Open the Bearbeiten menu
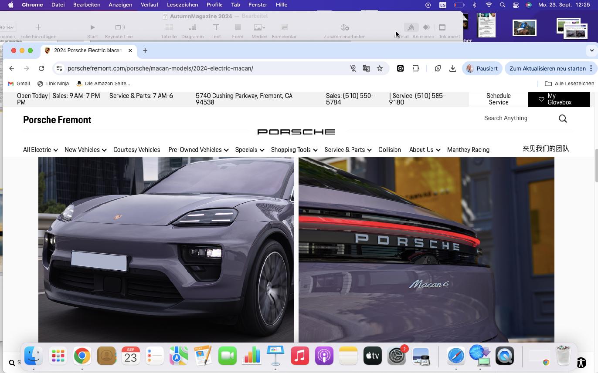598x373 pixels. 86,5
